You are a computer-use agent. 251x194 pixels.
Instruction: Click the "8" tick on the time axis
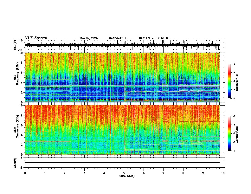pos(183,173)
